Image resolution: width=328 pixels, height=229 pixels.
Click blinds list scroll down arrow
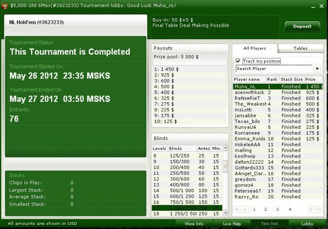pos(225,213)
